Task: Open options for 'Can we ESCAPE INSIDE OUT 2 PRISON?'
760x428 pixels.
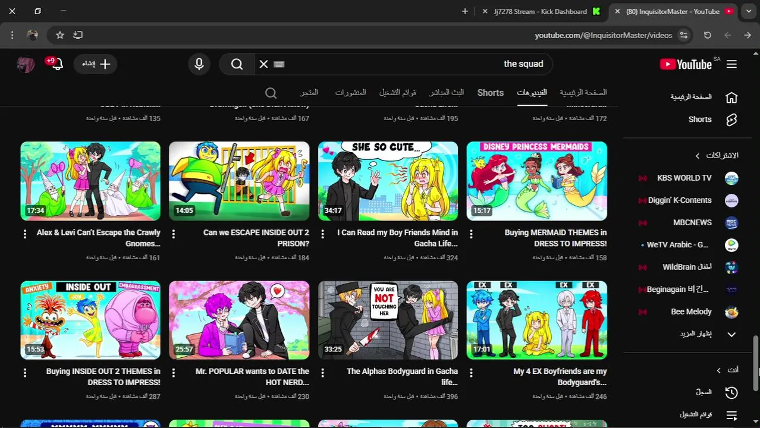Action: click(x=174, y=234)
